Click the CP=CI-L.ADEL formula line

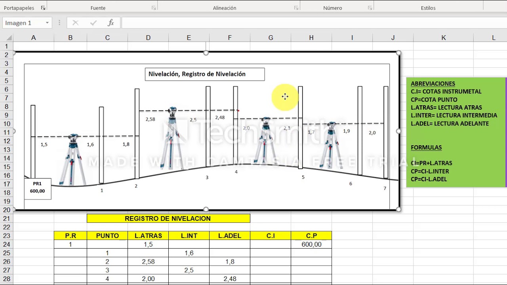[x=429, y=179]
